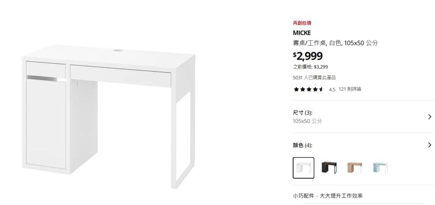Open the 121 則評論 reviews link
The height and width of the screenshot is (205, 435).
350,89
